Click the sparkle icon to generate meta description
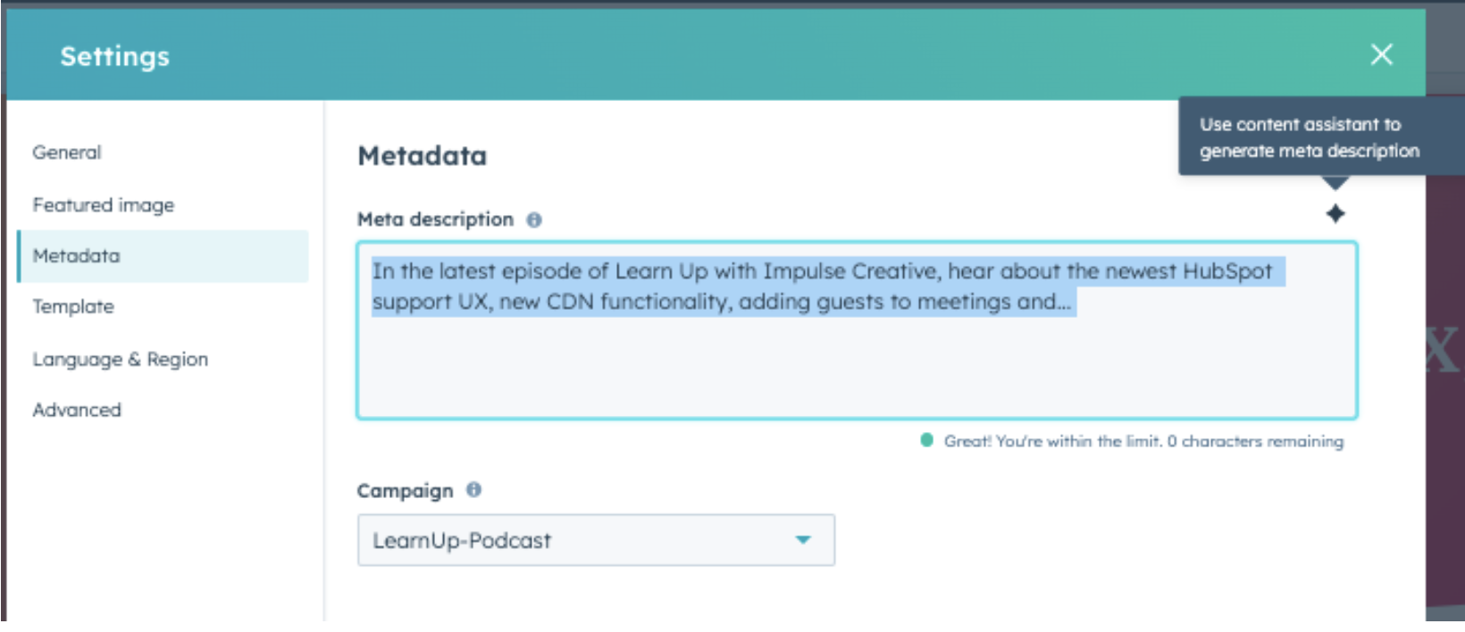This screenshot has width=1465, height=632. [1337, 213]
